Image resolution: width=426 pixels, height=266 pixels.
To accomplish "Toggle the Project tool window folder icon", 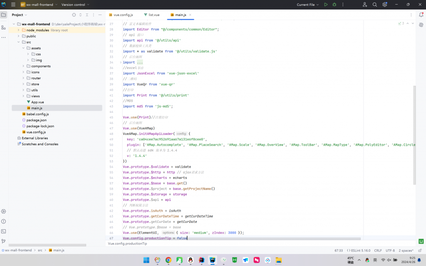I will click(x=4, y=15).
